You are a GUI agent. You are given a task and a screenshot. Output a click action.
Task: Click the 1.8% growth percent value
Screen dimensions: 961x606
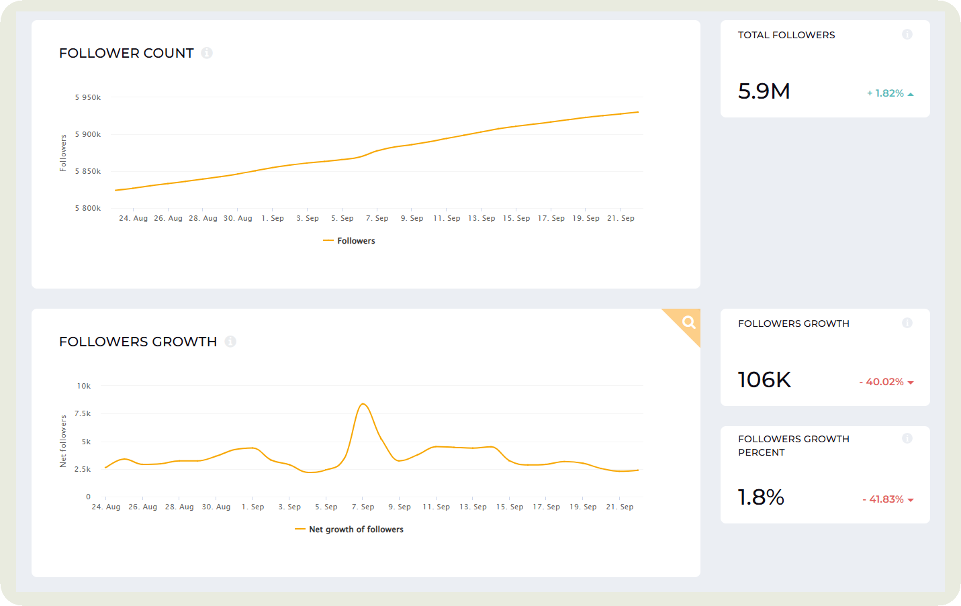click(x=761, y=497)
